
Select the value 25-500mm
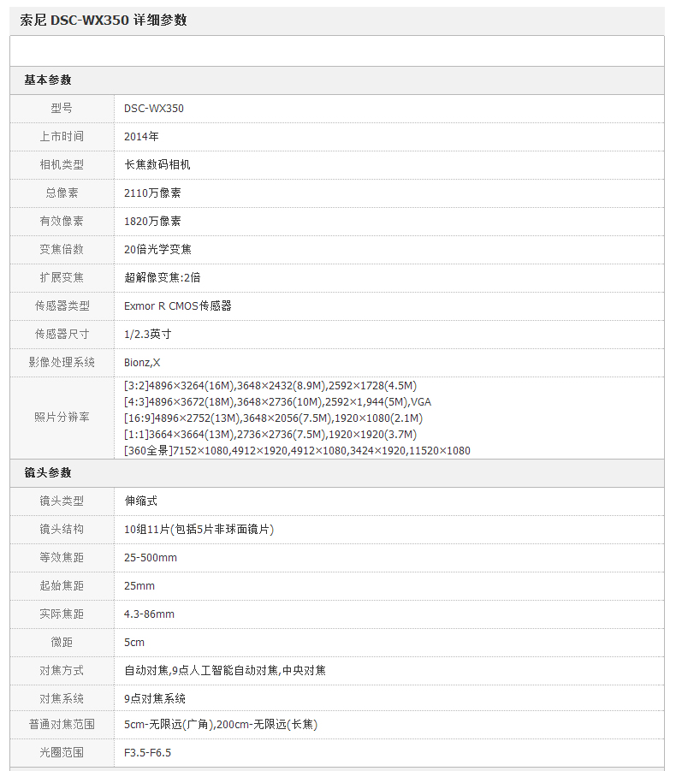coord(151,558)
